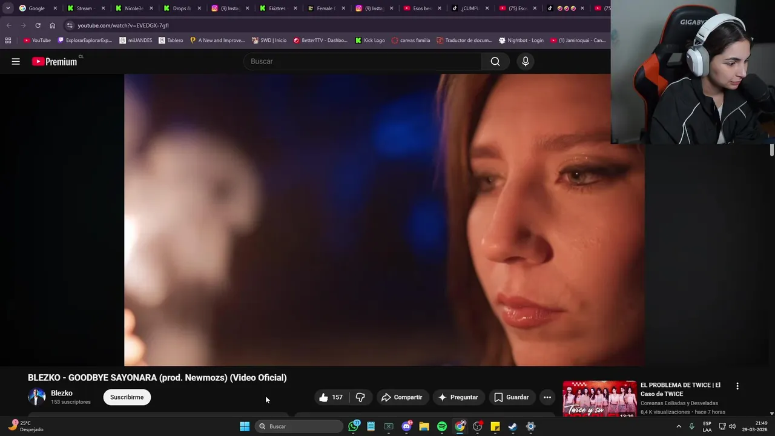
Task: Open canvas familia bookmark
Action: (411, 41)
